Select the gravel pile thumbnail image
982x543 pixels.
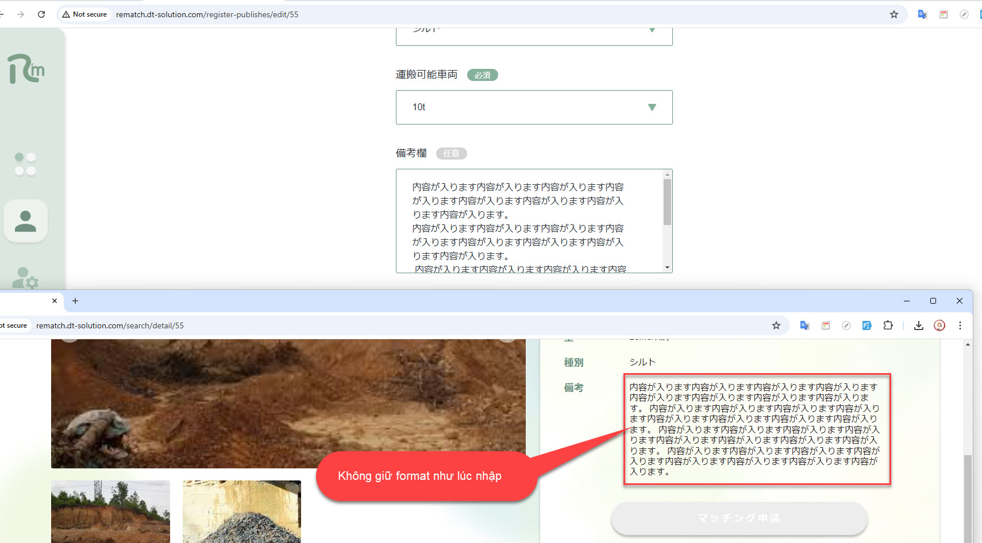(242, 511)
